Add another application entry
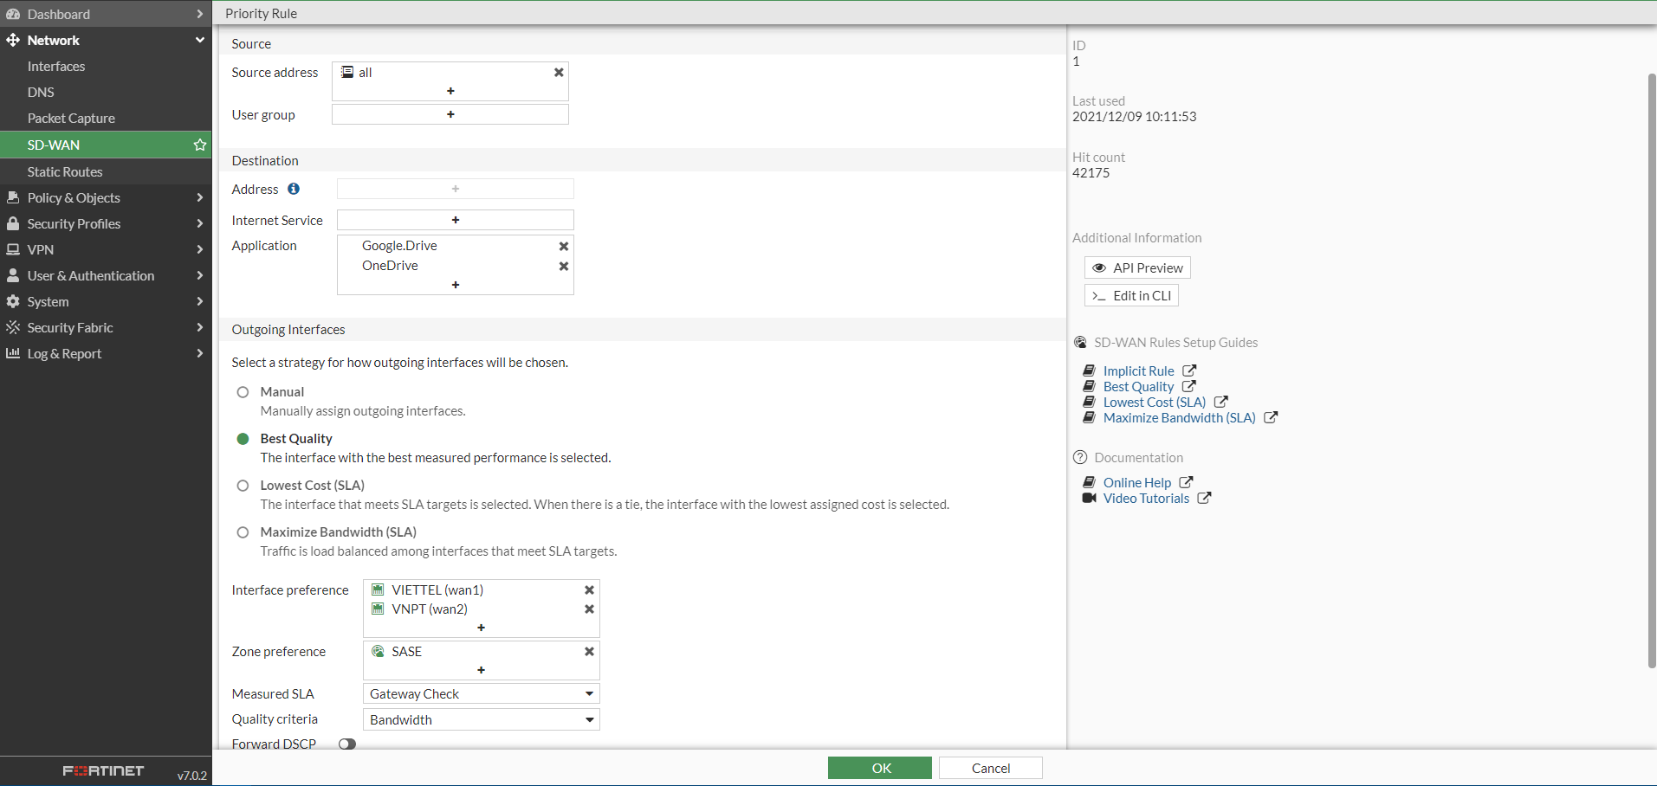Image resolution: width=1657 pixels, height=786 pixels. 456,285
